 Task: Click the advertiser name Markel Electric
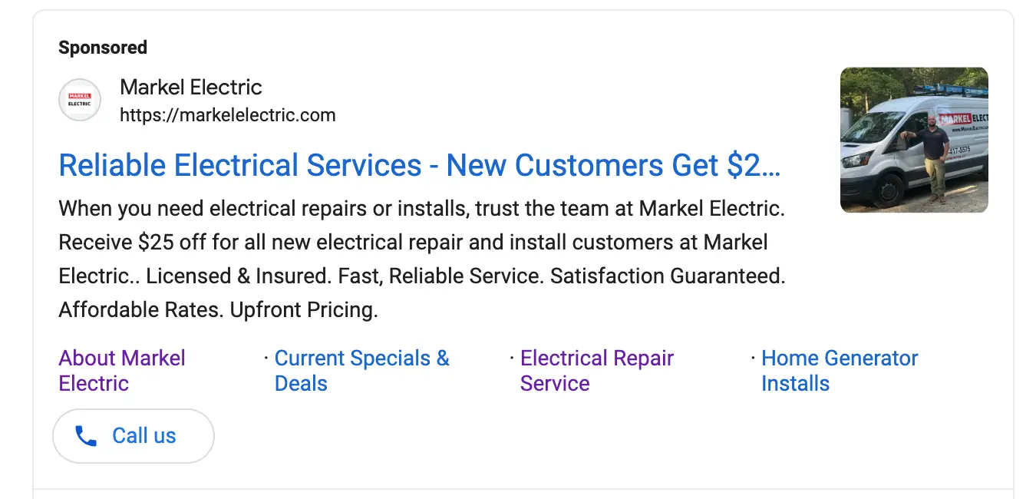pyautogui.click(x=190, y=87)
